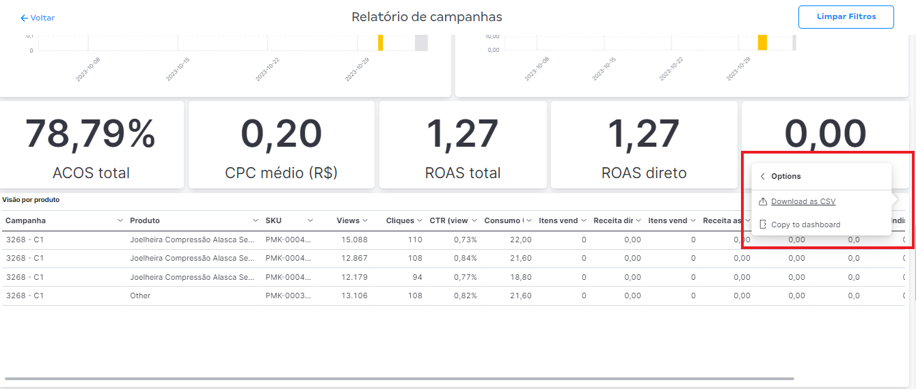
Task: Click the Cliques cell showing 110
Action: click(415, 240)
